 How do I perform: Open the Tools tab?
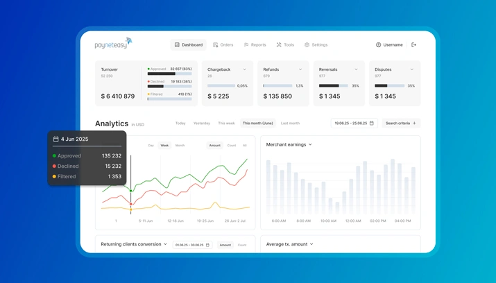(x=285, y=45)
